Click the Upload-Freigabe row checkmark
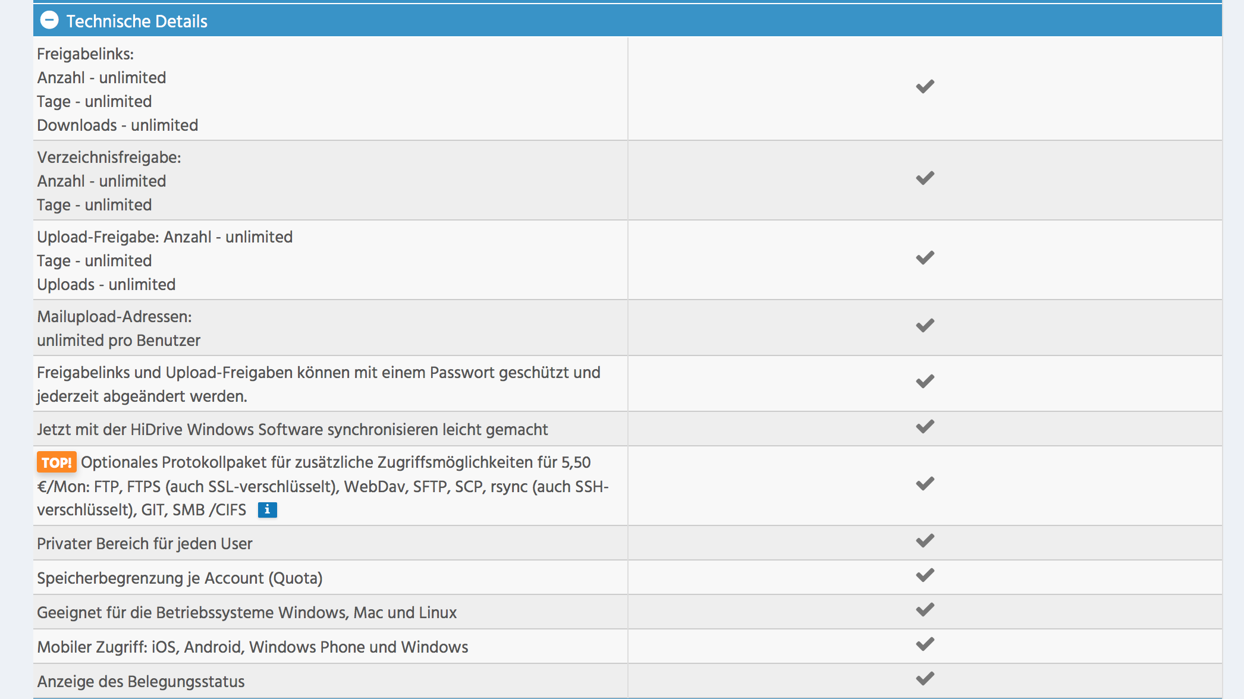 tap(925, 258)
